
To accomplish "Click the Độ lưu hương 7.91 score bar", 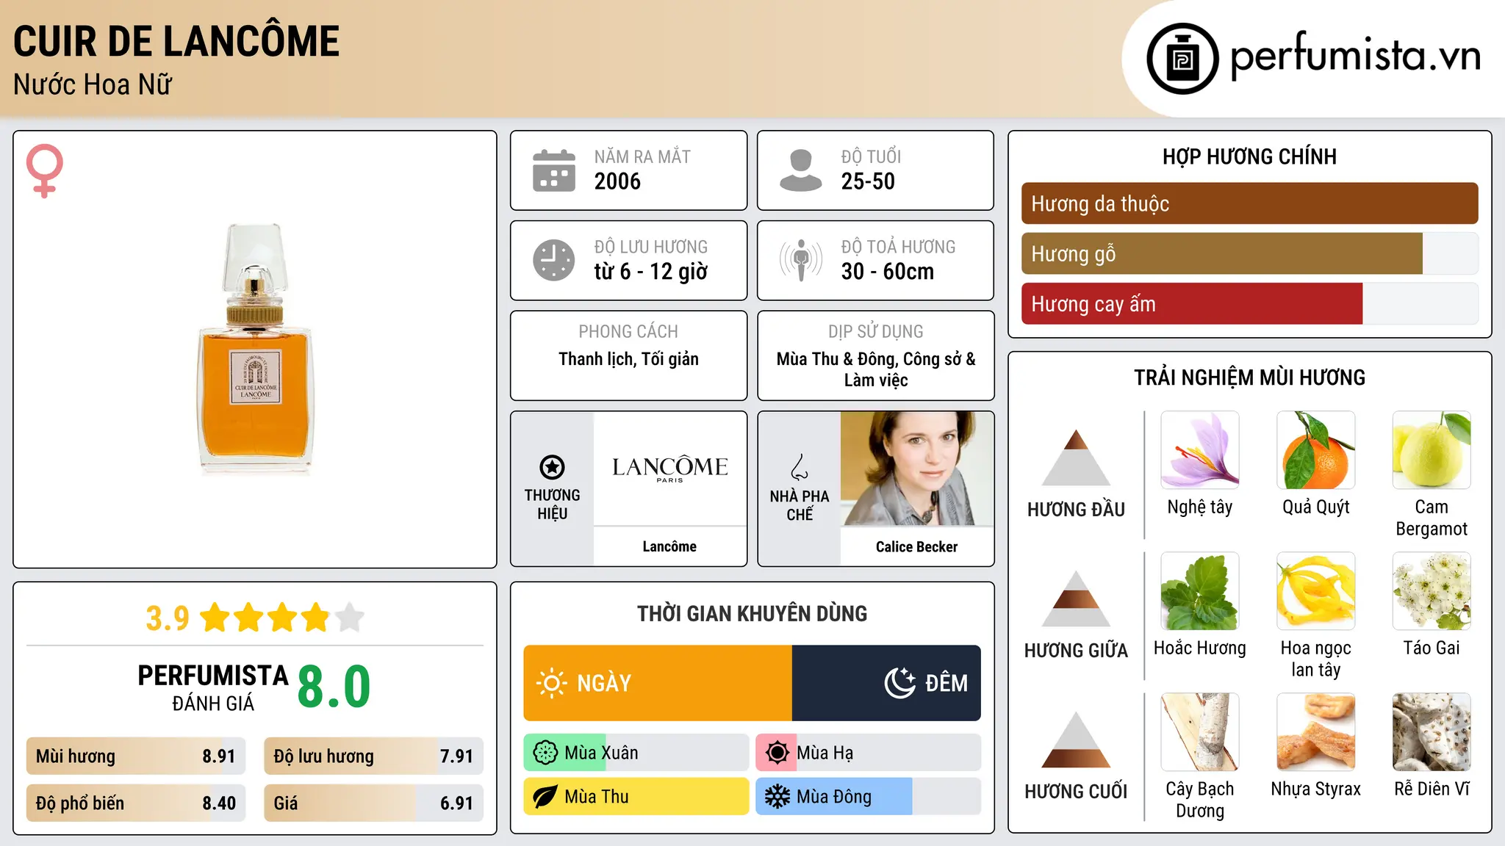I will click(x=373, y=756).
